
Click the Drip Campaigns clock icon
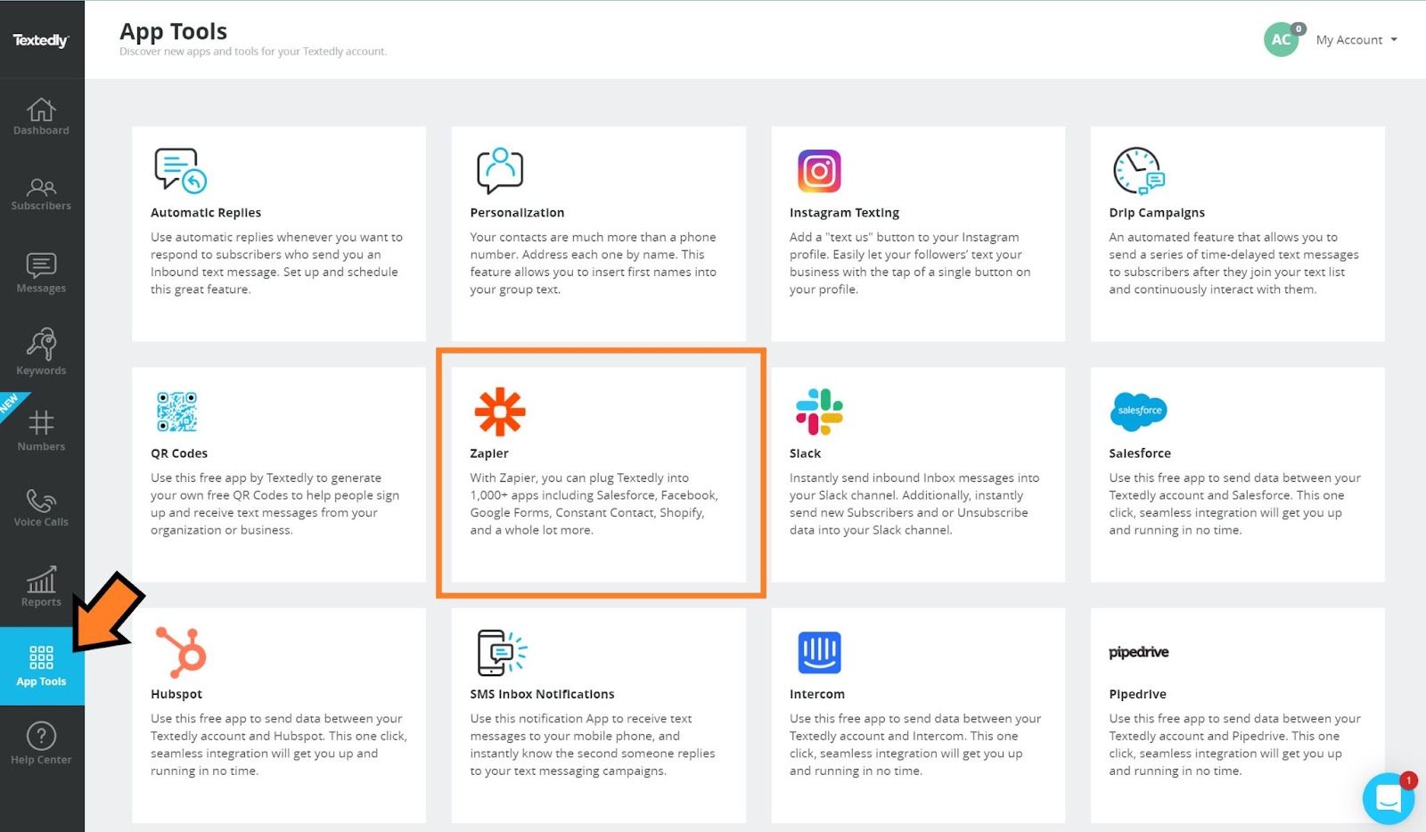point(1138,170)
